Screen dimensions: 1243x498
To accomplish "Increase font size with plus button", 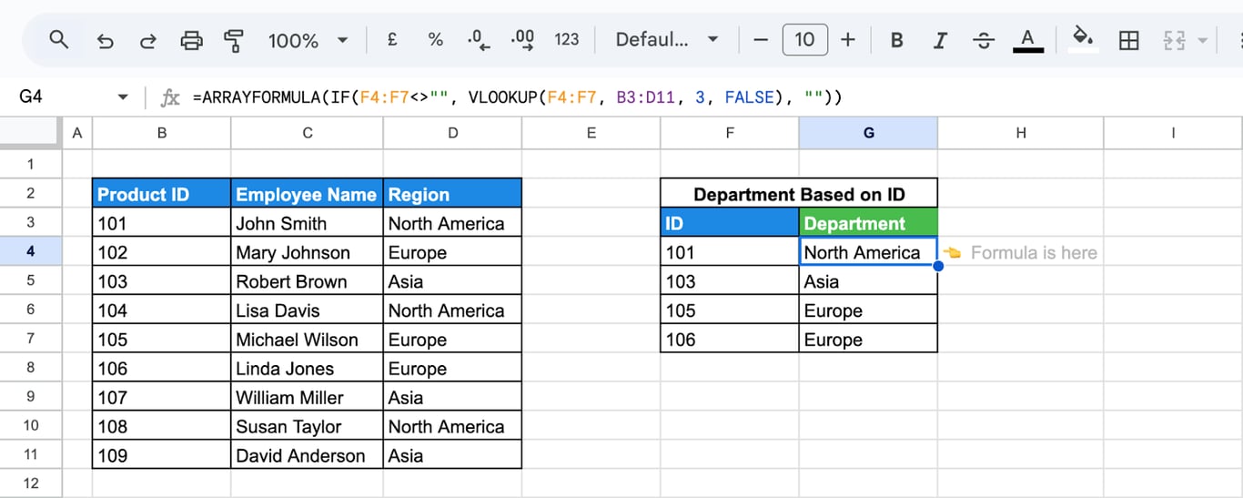I will click(848, 40).
